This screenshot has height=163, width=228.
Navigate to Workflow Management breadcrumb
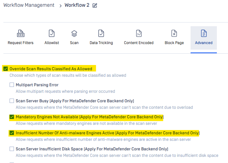click(29, 5)
